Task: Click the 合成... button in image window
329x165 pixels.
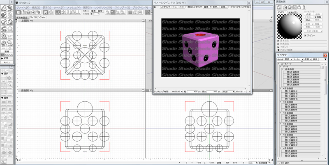Action: point(223,7)
